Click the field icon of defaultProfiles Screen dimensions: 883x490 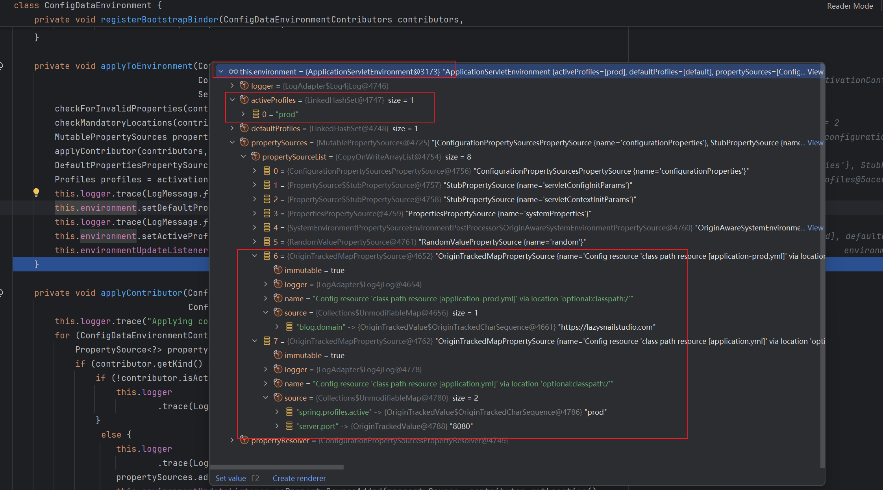pos(244,128)
